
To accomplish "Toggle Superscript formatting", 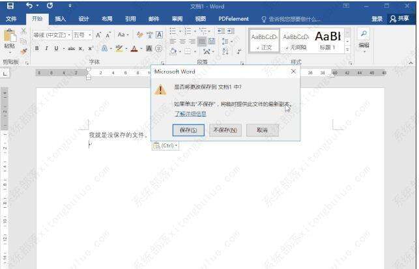I will pyautogui.click(x=91, y=48).
